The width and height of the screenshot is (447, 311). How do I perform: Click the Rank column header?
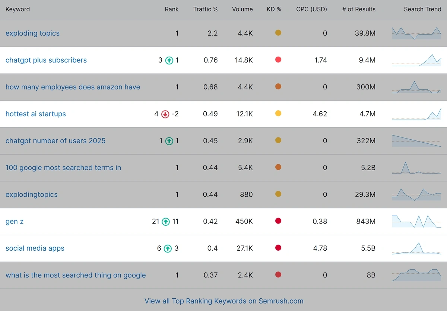(172, 9)
